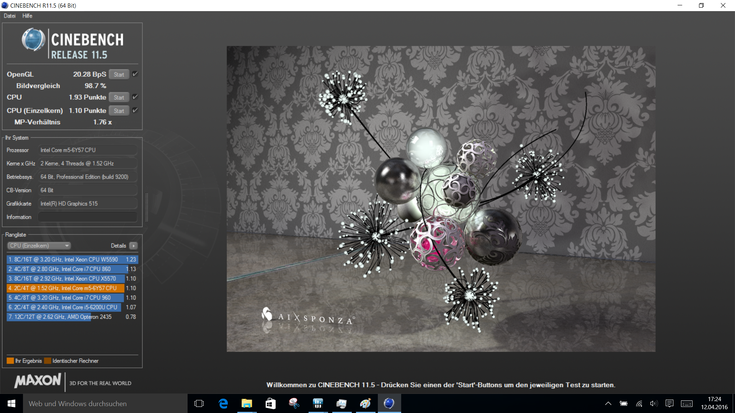
Task: Toggle the CPU test checkbox
Action: click(x=135, y=97)
